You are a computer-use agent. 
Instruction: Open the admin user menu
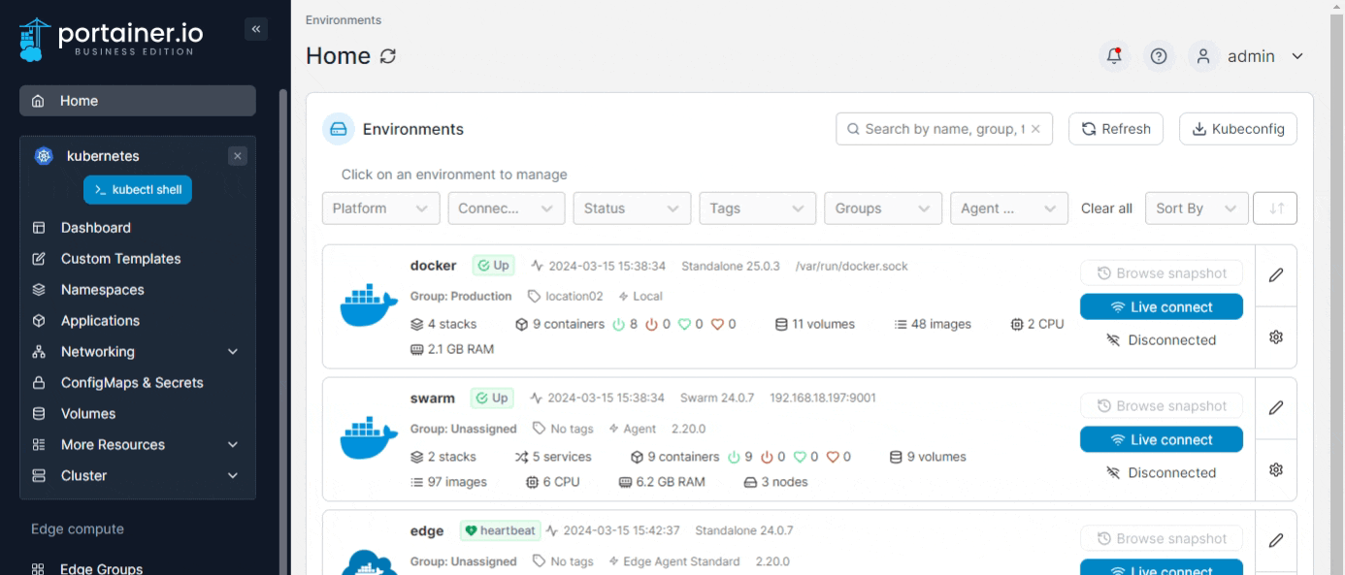1250,56
